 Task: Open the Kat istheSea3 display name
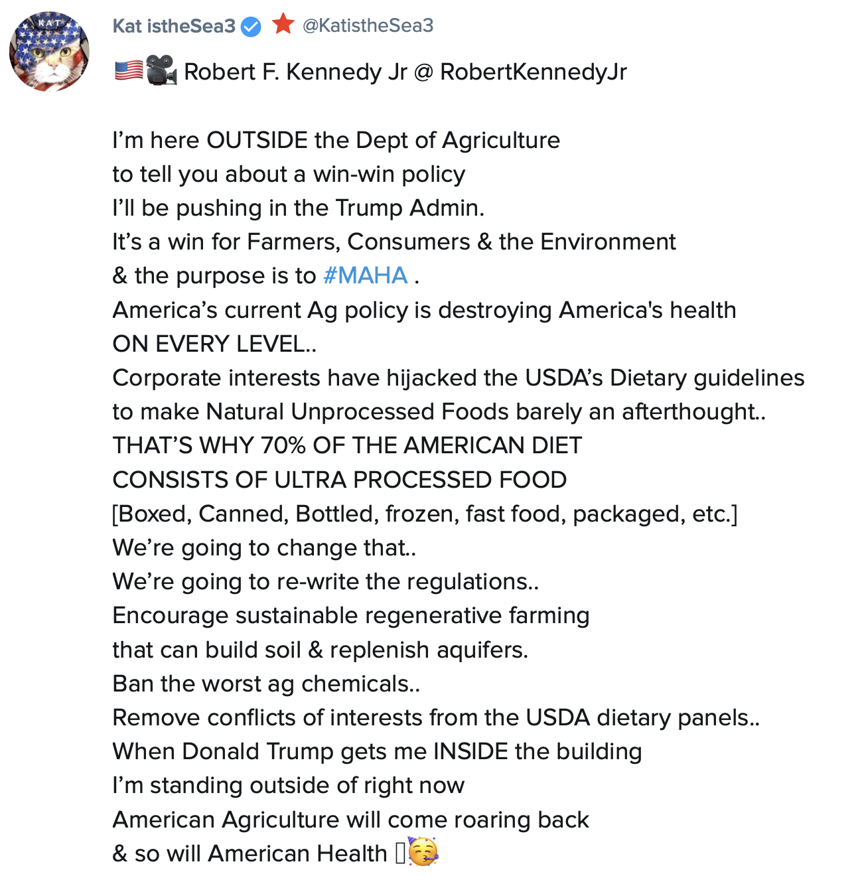click(x=174, y=26)
